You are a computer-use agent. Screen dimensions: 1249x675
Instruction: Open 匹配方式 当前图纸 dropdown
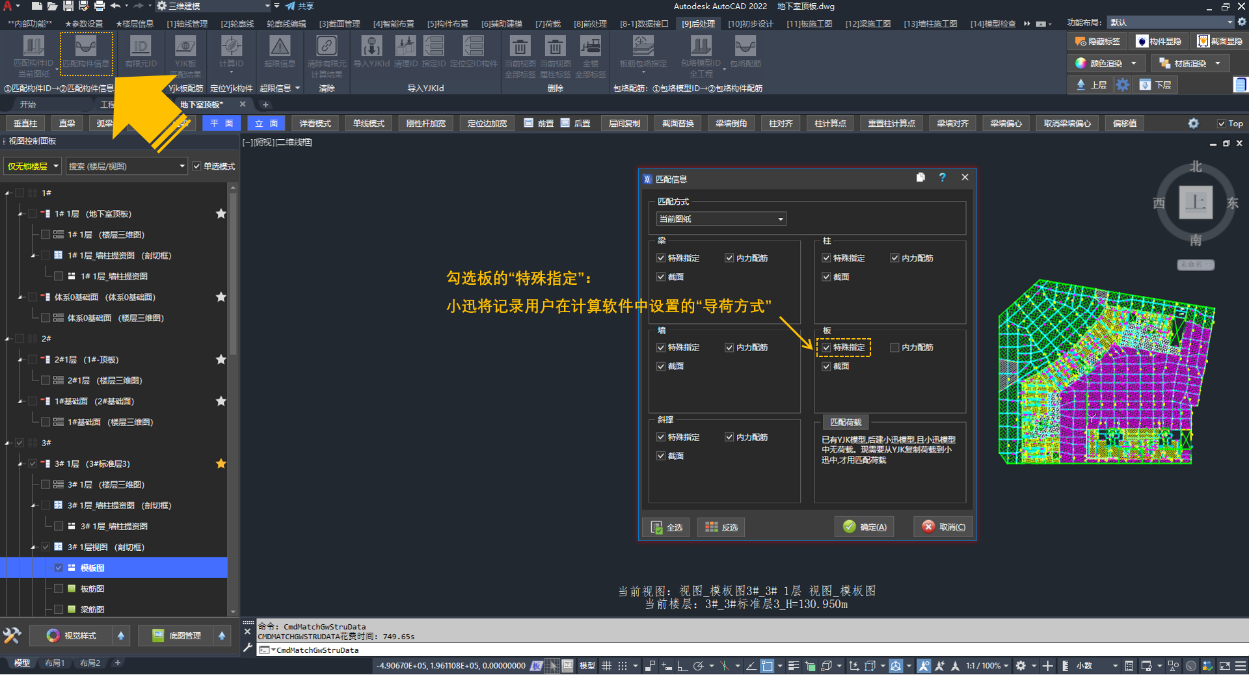coord(721,219)
